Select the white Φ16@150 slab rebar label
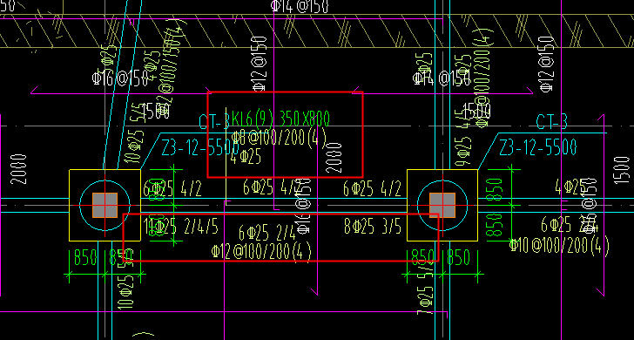 pos(120,78)
